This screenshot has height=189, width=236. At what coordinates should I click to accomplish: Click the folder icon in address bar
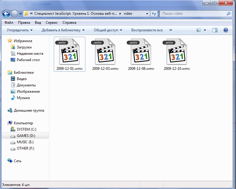click(26, 14)
